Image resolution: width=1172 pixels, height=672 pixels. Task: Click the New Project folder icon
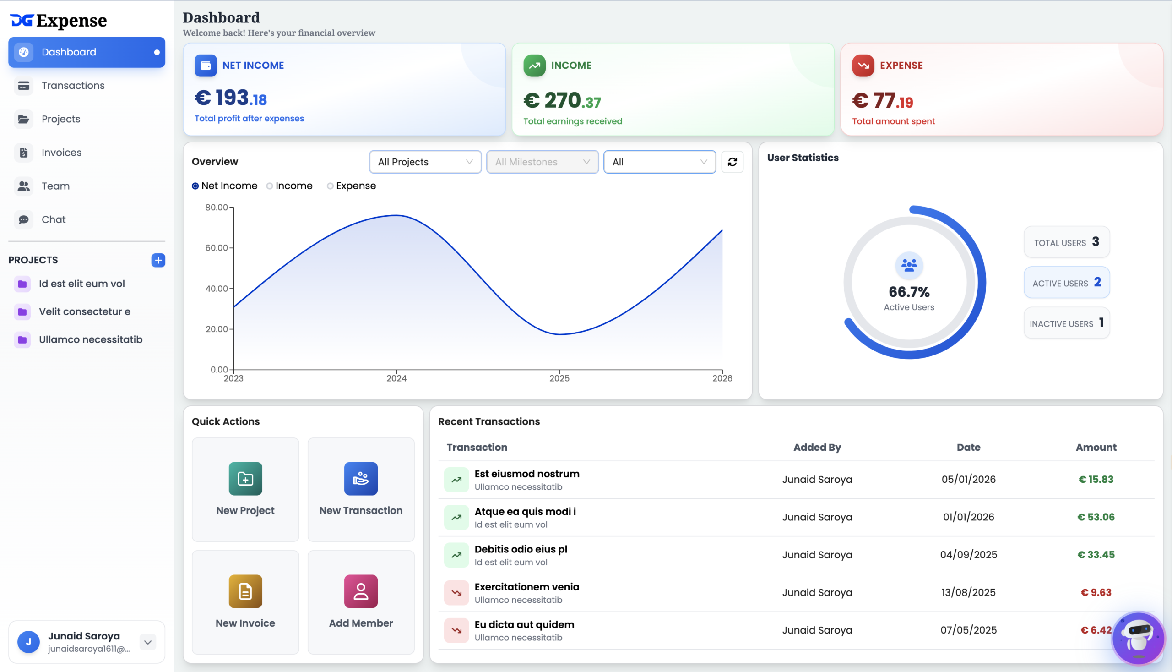click(245, 479)
